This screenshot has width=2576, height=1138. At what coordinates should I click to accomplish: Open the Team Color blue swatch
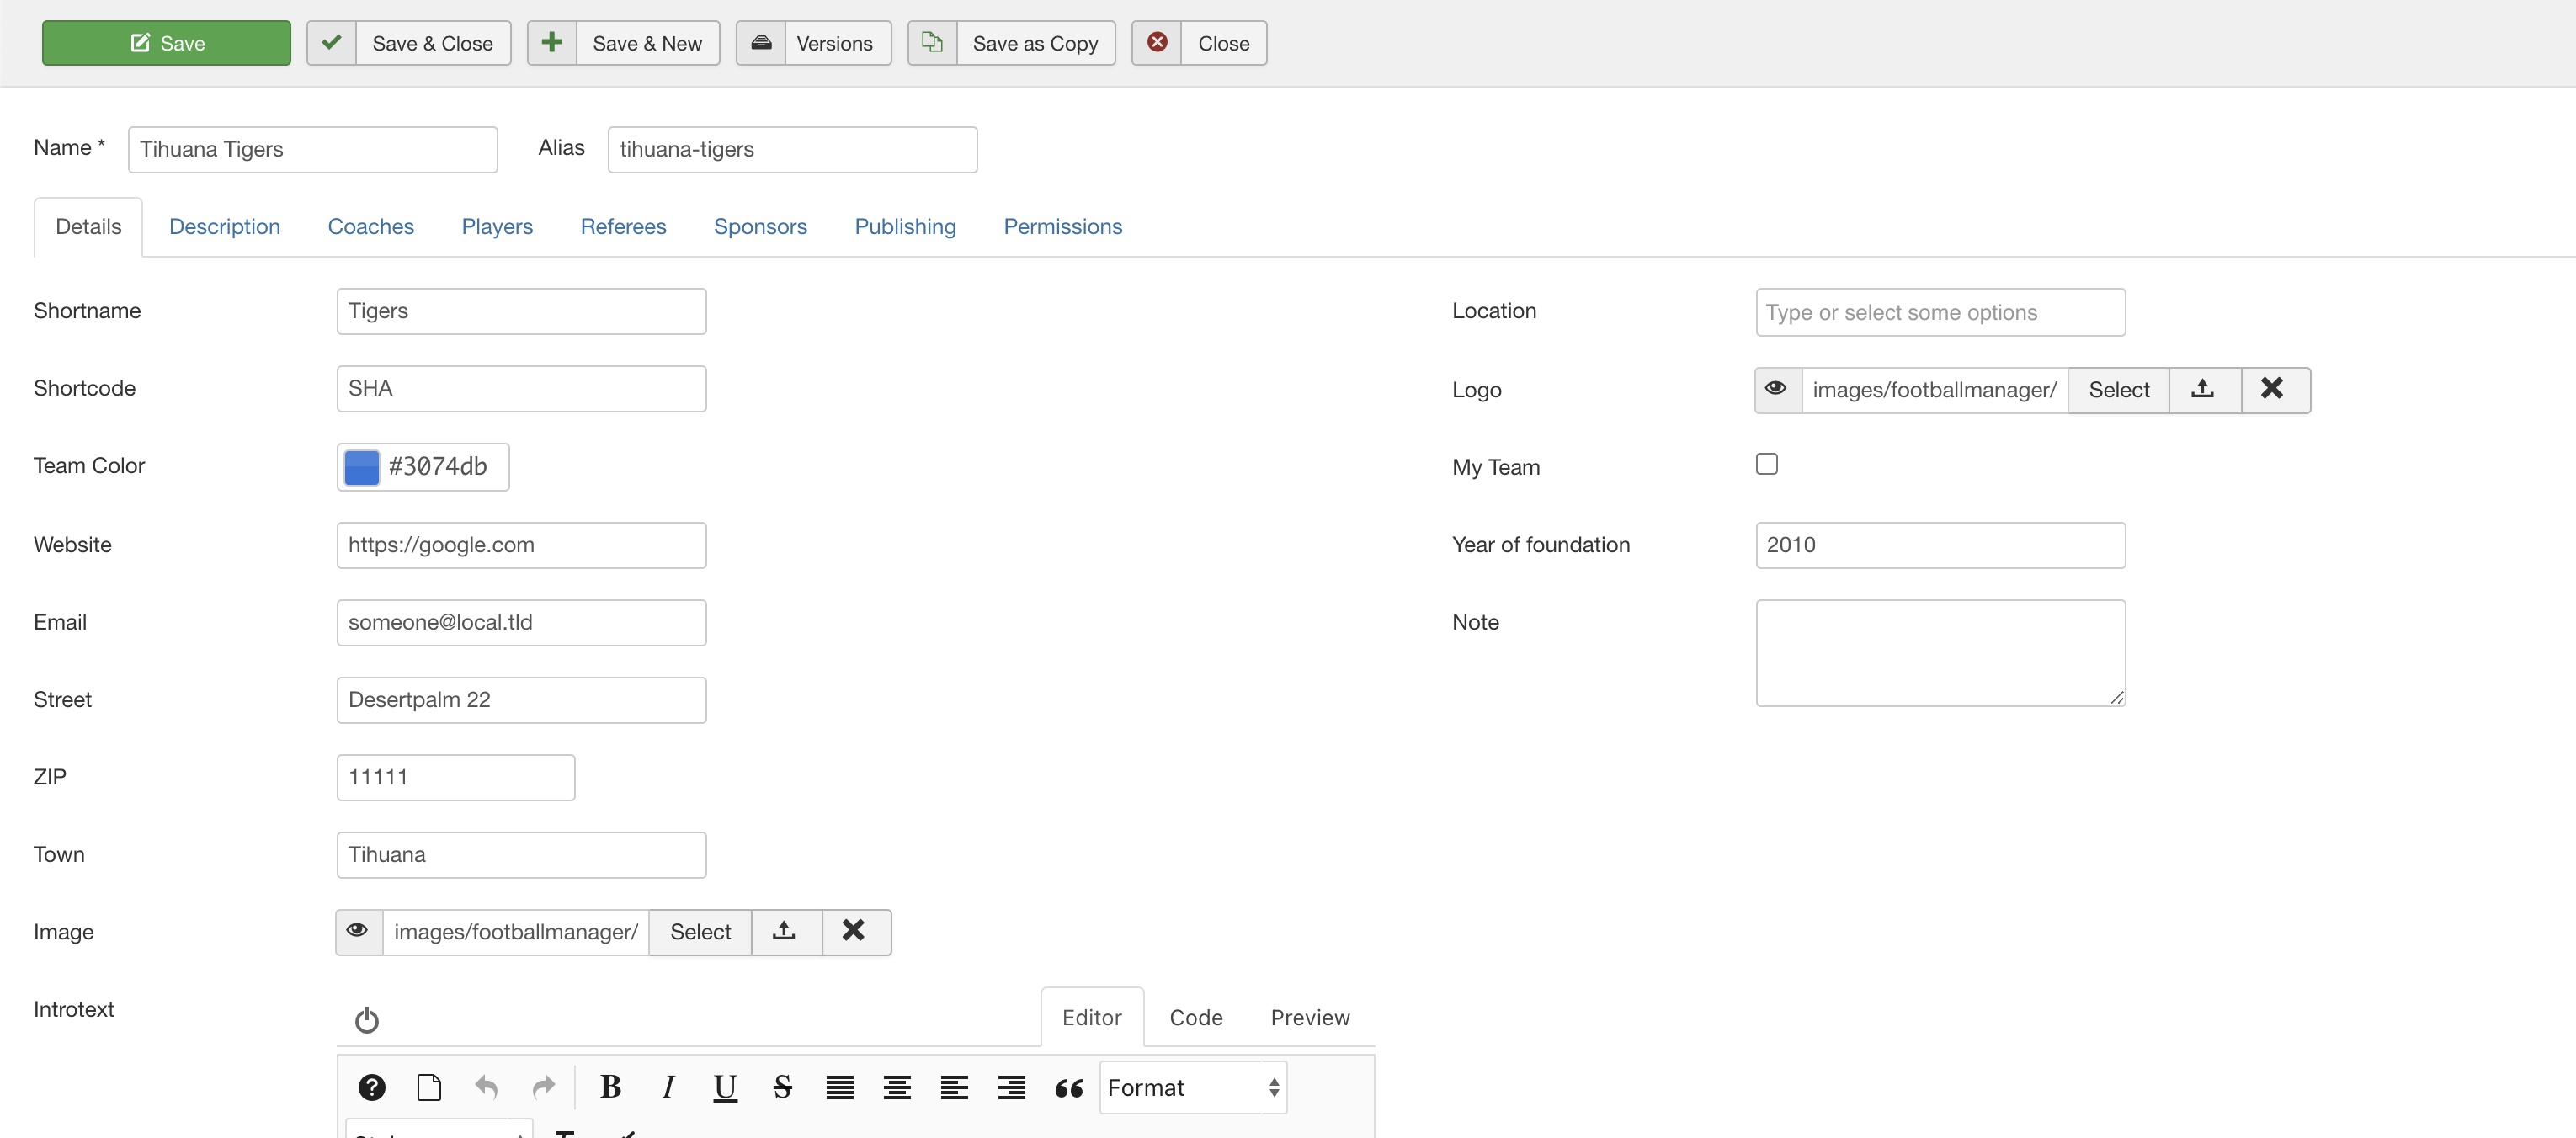[x=361, y=467]
